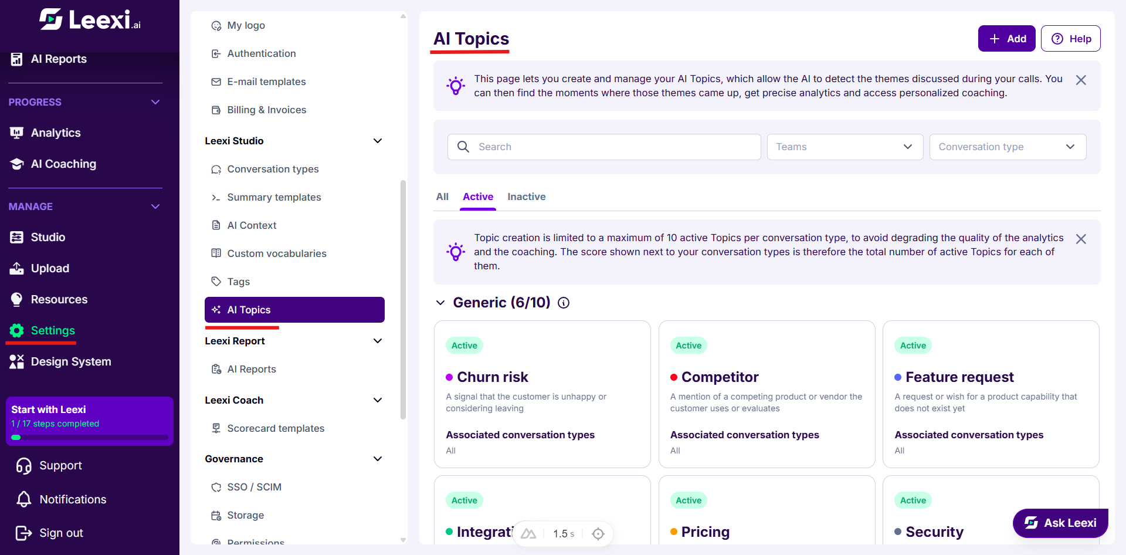Click info icon next to Generic (6/10)
The height and width of the screenshot is (555, 1126).
pos(564,303)
